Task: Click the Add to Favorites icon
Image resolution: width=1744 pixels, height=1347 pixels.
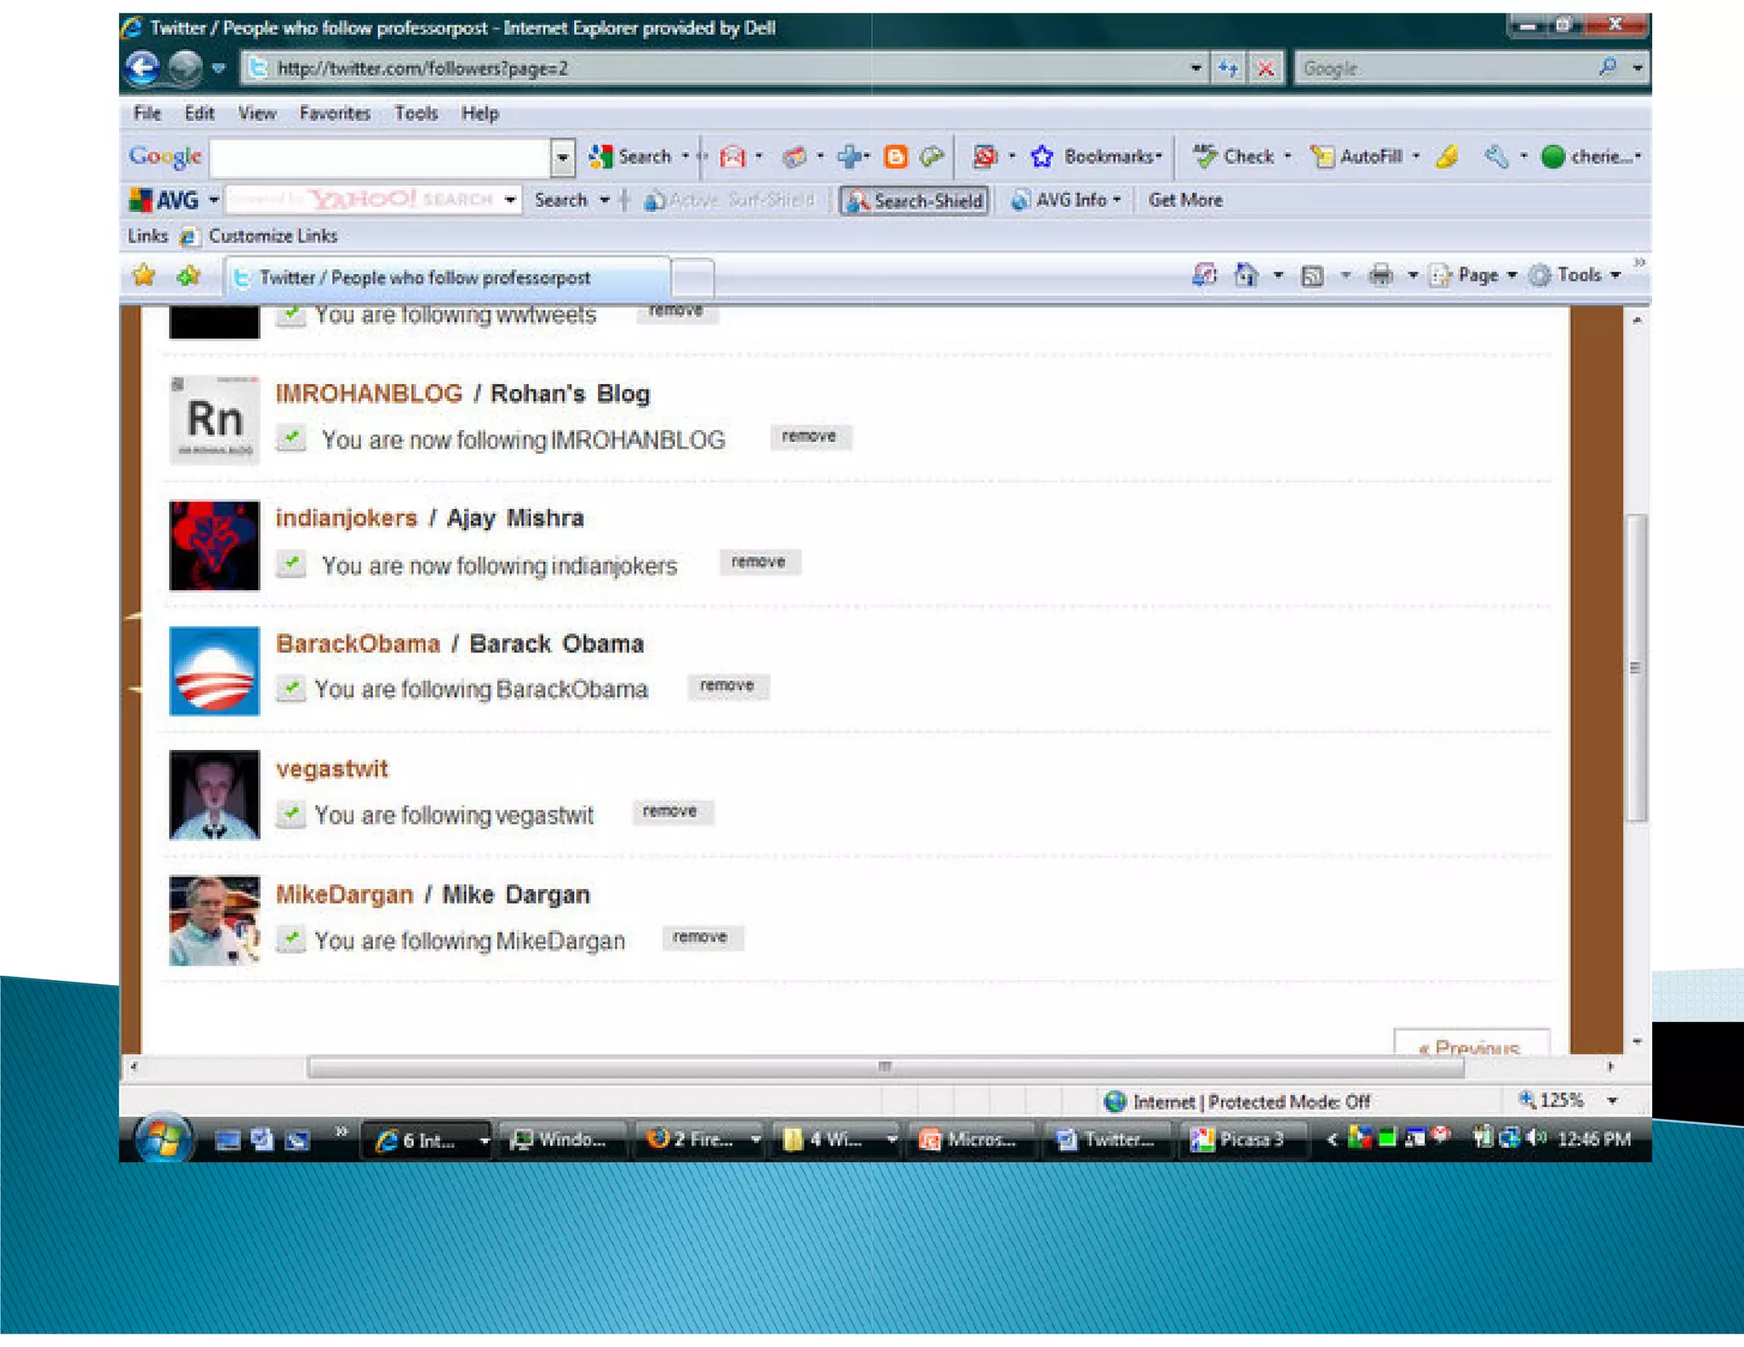Action: 188,275
